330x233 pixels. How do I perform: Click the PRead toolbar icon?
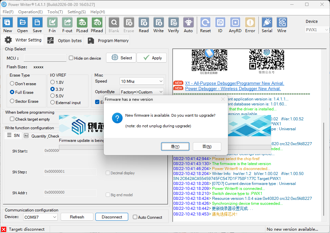coord(97,23)
